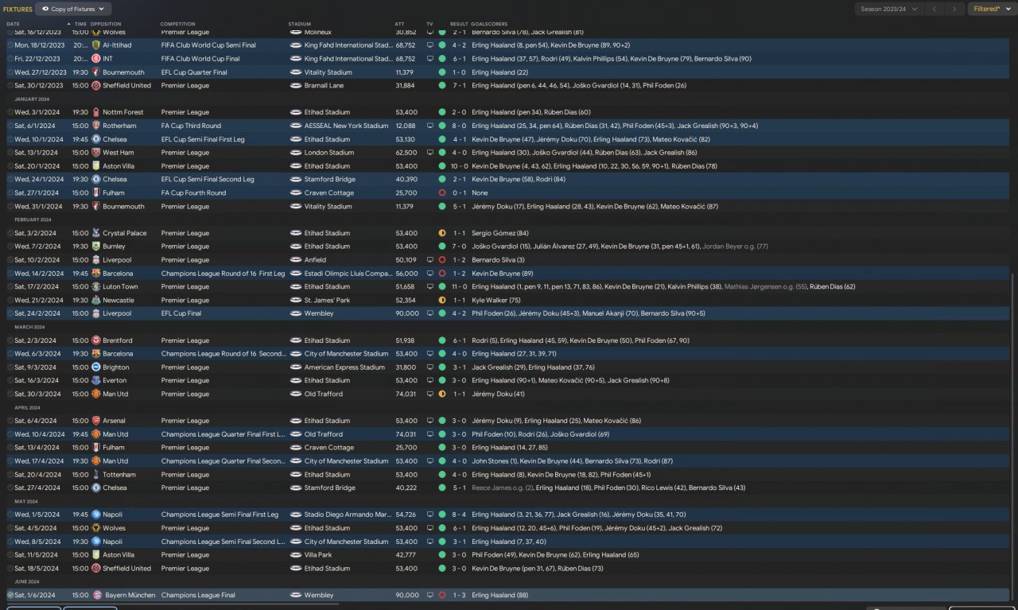Open the Season 2023/24 dropdown
The height and width of the screenshot is (610, 1018).
[889, 10]
